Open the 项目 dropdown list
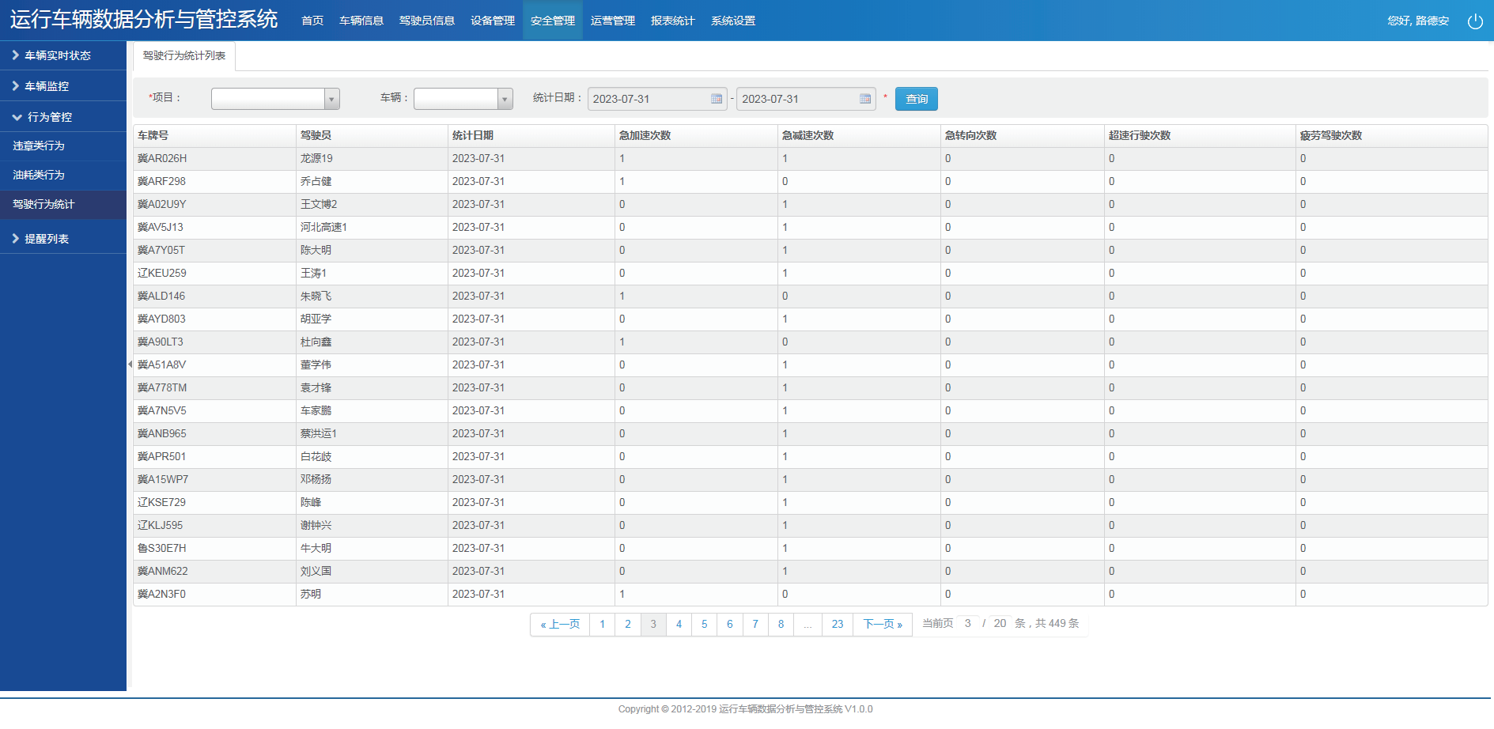 [332, 99]
